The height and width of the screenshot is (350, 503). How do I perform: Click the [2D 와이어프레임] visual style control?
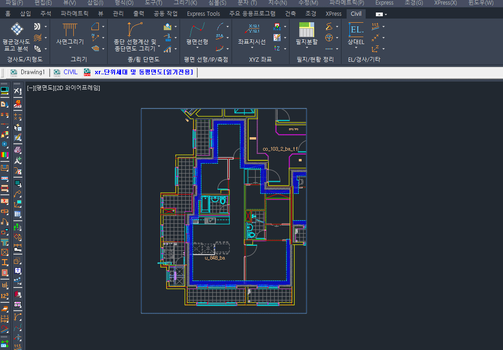point(77,88)
